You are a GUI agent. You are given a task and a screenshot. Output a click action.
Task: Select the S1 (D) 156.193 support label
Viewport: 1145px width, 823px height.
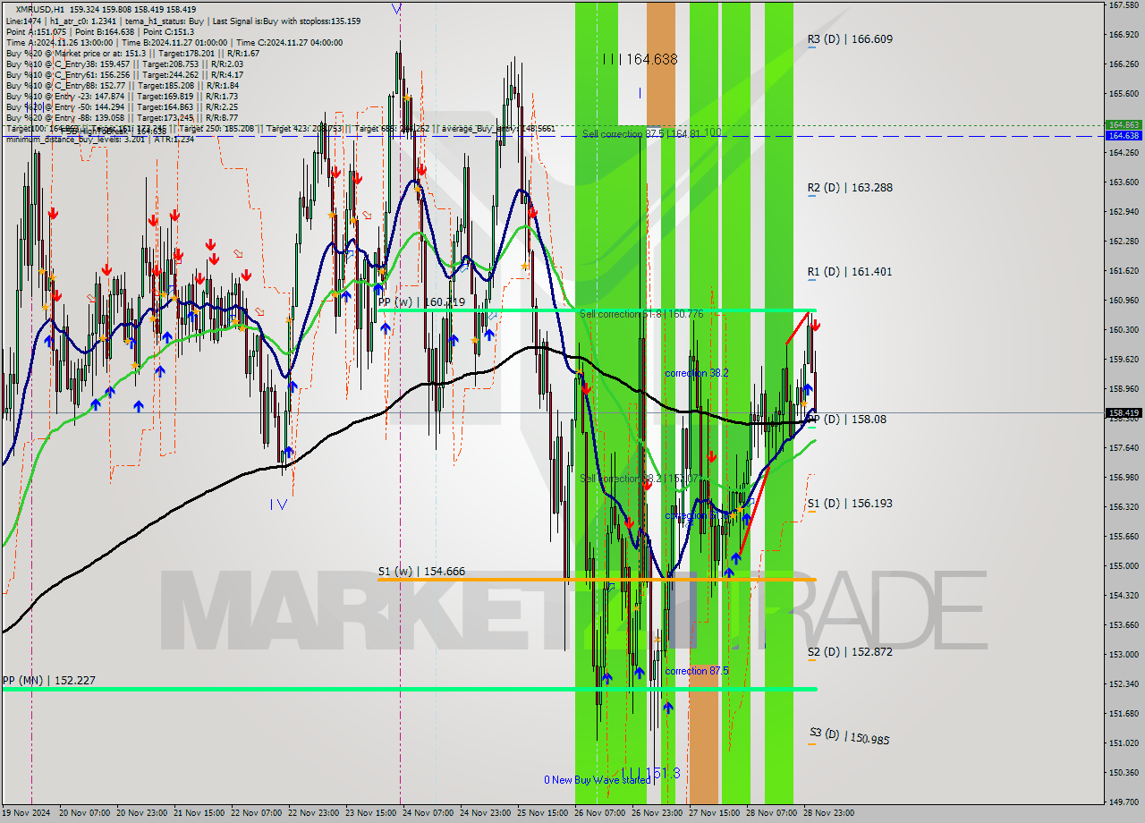[850, 504]
